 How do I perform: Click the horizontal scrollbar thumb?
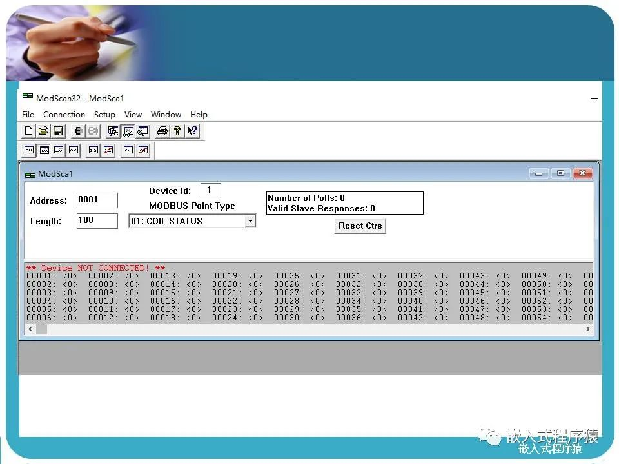(41, 329)
